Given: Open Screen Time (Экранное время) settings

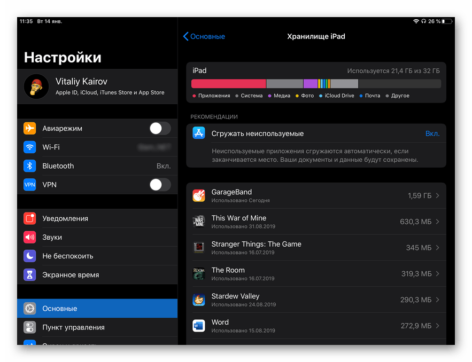Looking at the screenshot, I should (97, 275).
